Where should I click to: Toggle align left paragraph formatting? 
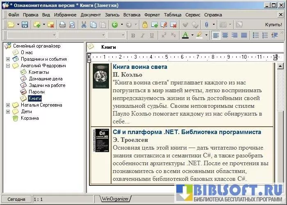[216, 35]
